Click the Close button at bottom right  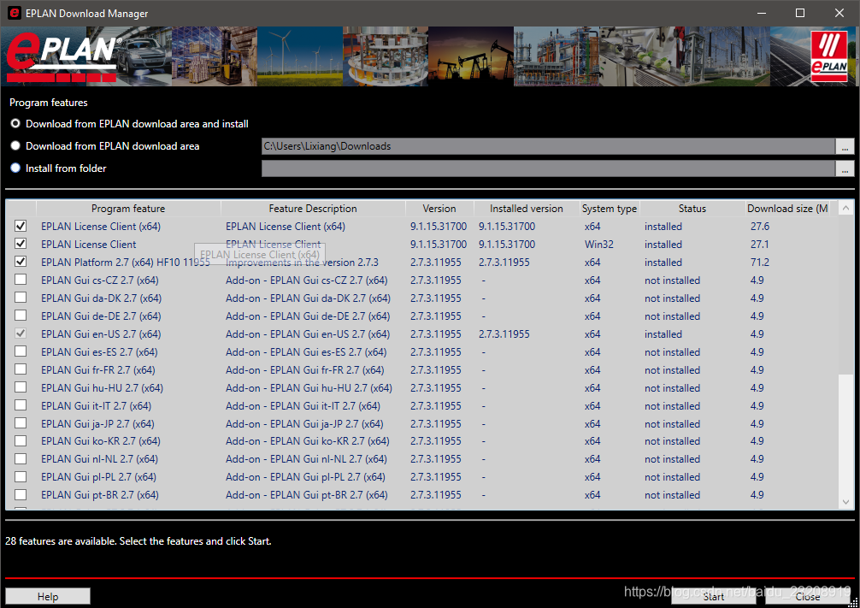click(807, 596)
